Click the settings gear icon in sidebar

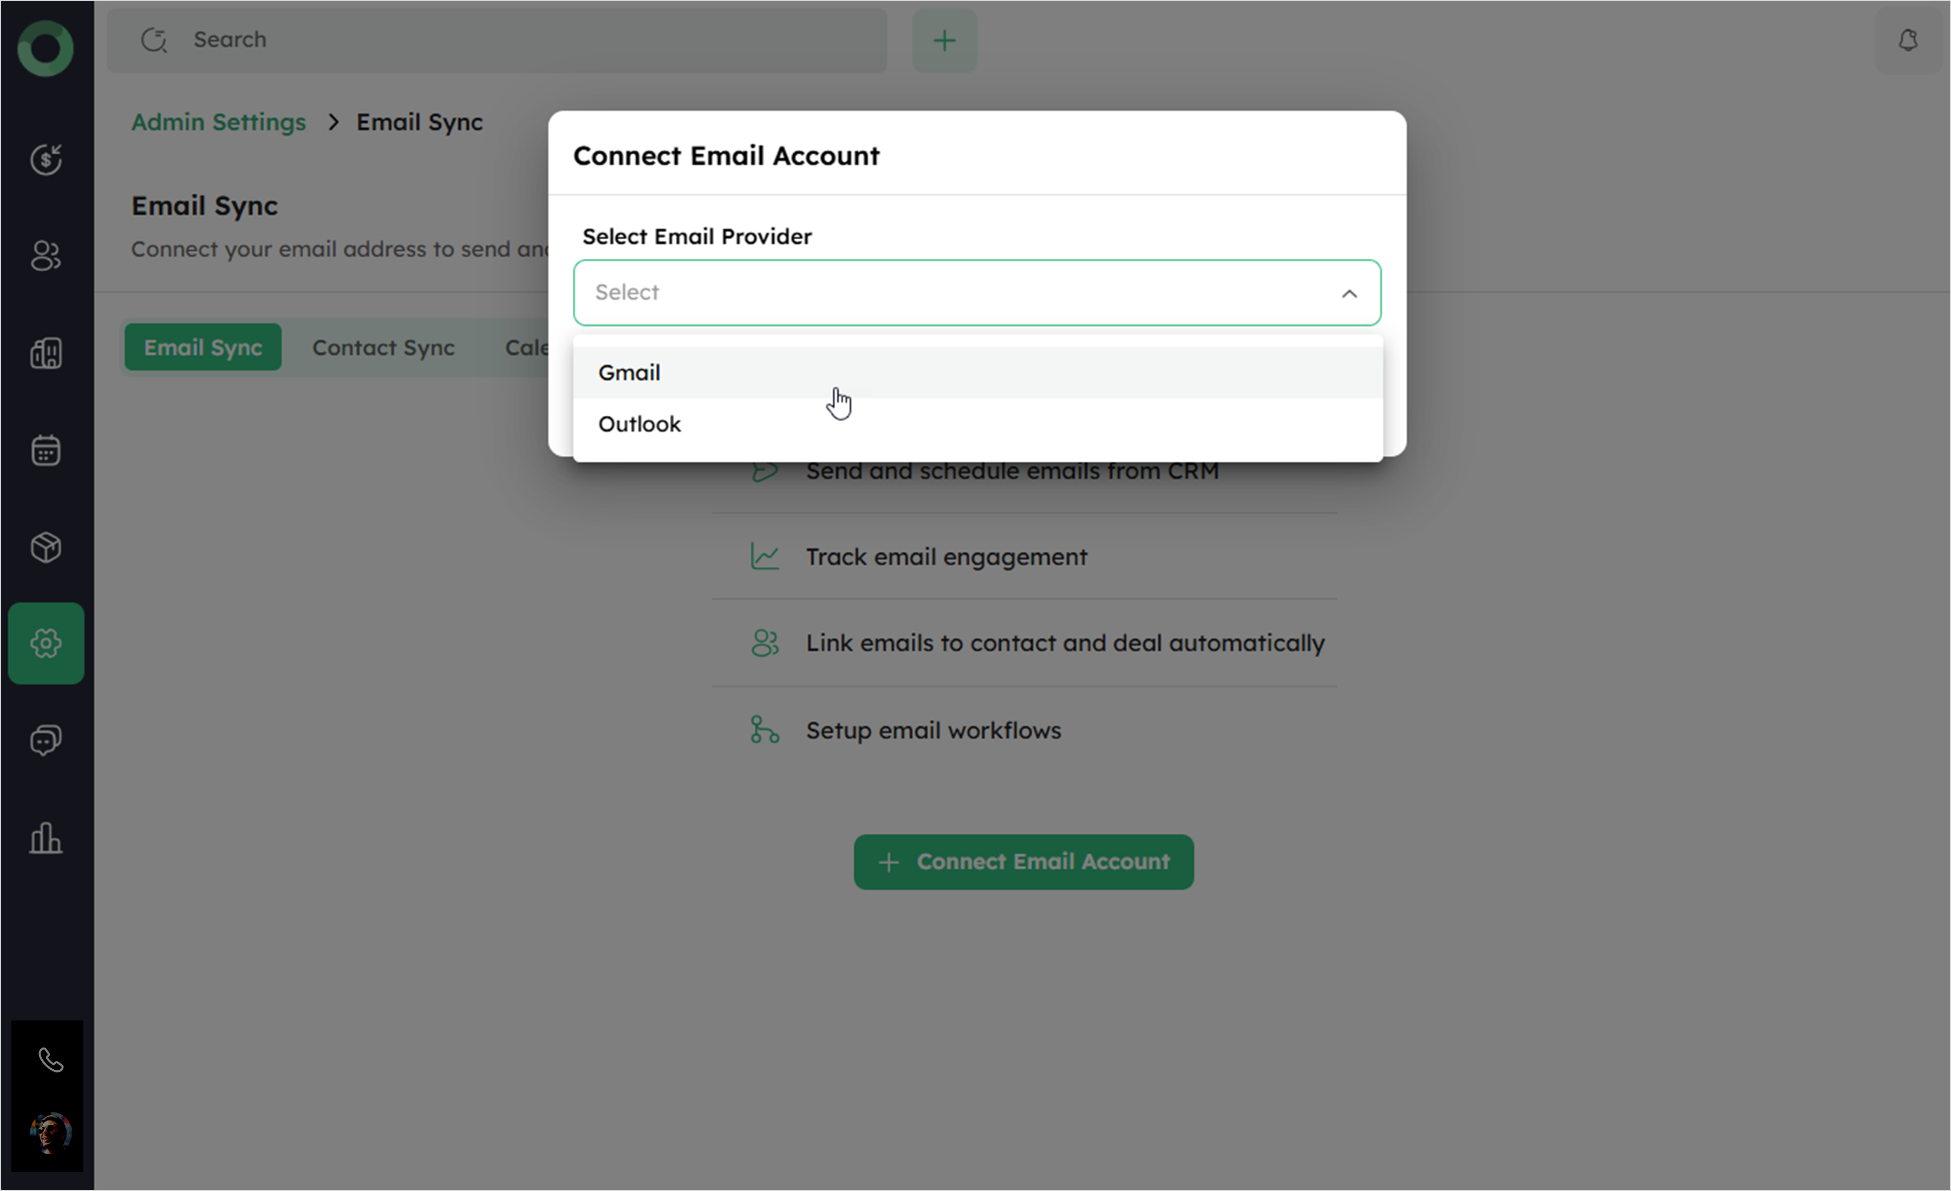pos(46,643)
